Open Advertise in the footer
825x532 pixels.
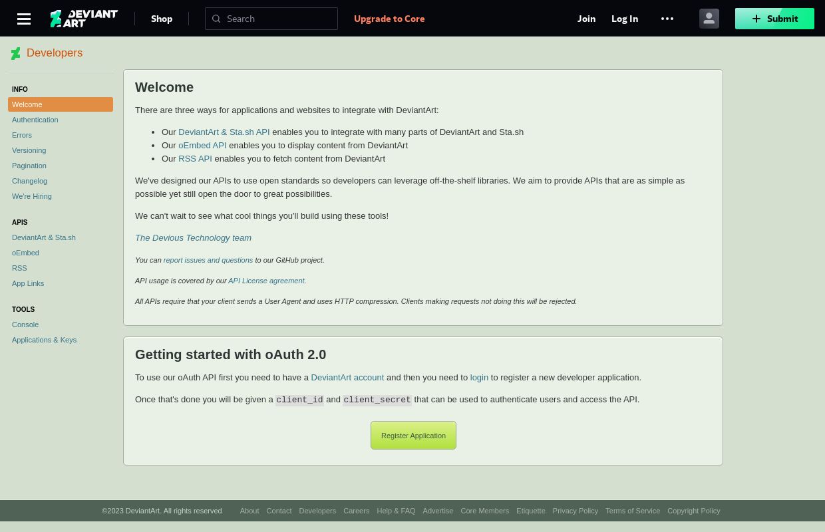click(438, 511)
